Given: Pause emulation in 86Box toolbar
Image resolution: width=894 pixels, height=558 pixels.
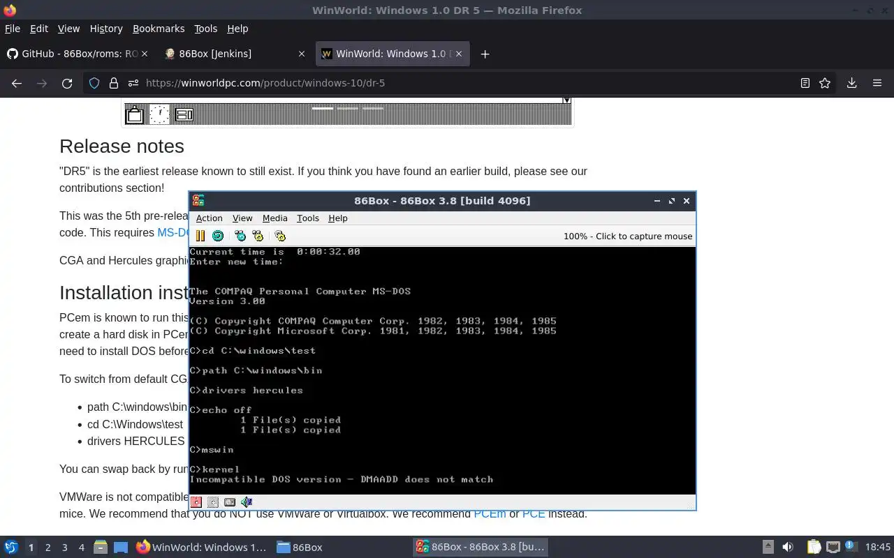Looking at the screenshot, I should (200, 236).
